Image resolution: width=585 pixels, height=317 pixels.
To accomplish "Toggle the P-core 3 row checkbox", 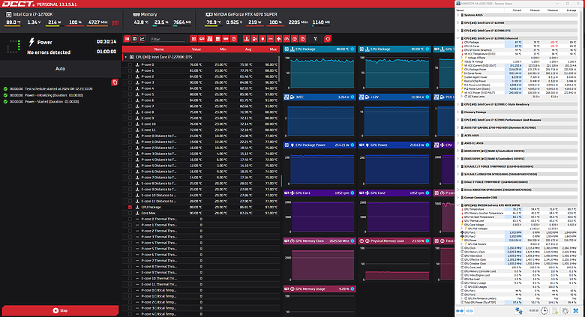I will pos(130,82).
